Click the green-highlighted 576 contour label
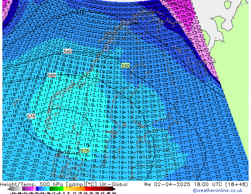The width and height of the screenshot is (251, 194). point(85,151)
